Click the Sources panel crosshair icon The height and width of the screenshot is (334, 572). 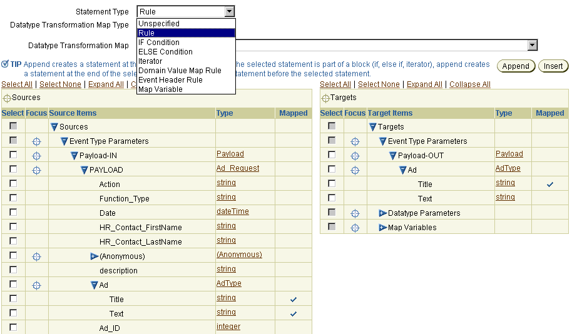click(x=7, y=98)
